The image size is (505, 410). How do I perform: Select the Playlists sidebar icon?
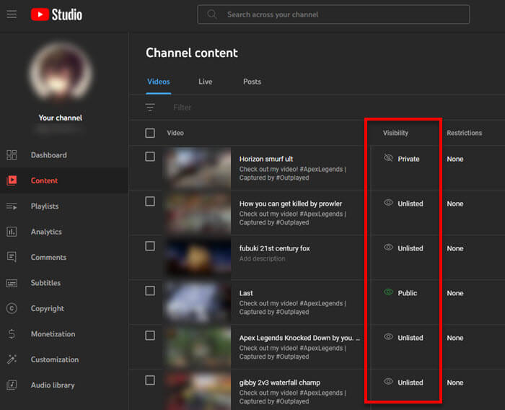(12, 206)
